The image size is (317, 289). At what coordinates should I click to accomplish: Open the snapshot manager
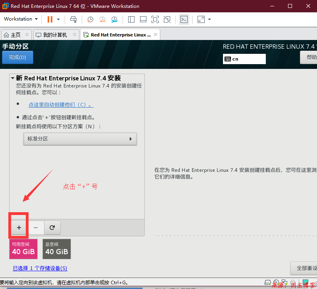pyautogui.click(x=114, y=19)
